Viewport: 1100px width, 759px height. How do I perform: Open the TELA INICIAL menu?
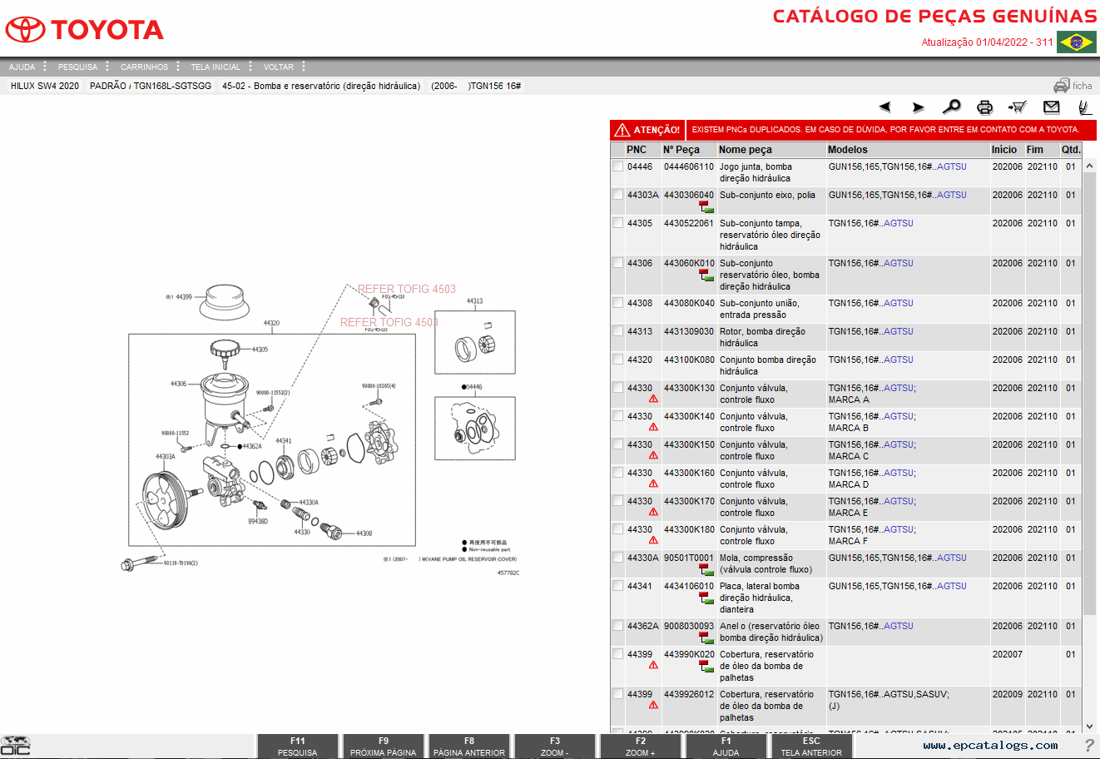point(215,67)
